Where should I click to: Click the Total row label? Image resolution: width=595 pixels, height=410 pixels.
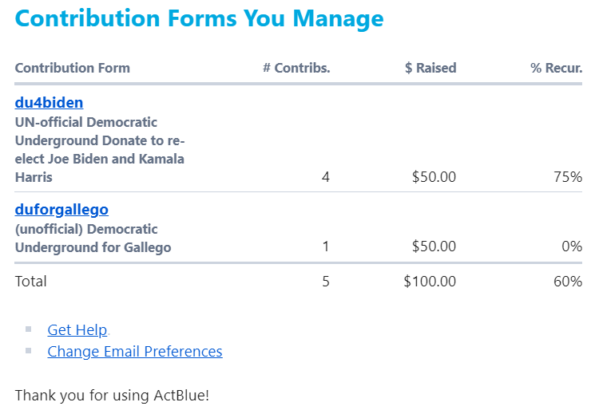tap(31, 282)
